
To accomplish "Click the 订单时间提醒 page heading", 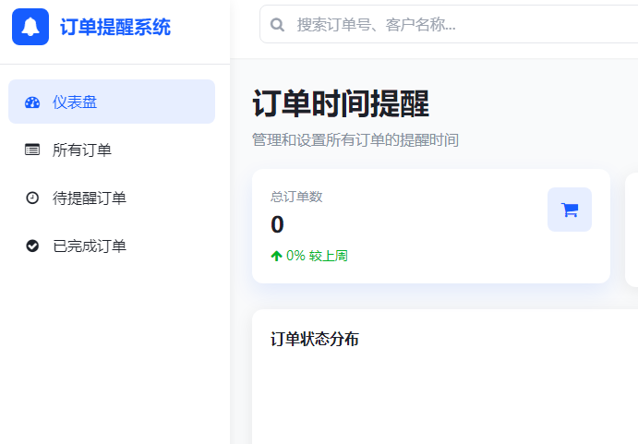I will point(341,103).
